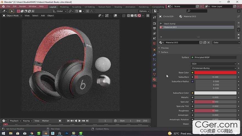Open Blender from the Windows taskbar
This screenshot has height=136, width=242.
click(46, 133)
